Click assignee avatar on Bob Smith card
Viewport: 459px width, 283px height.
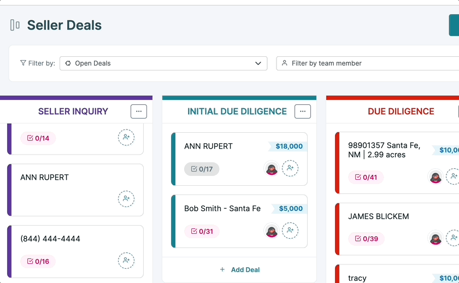coord(272,231)
